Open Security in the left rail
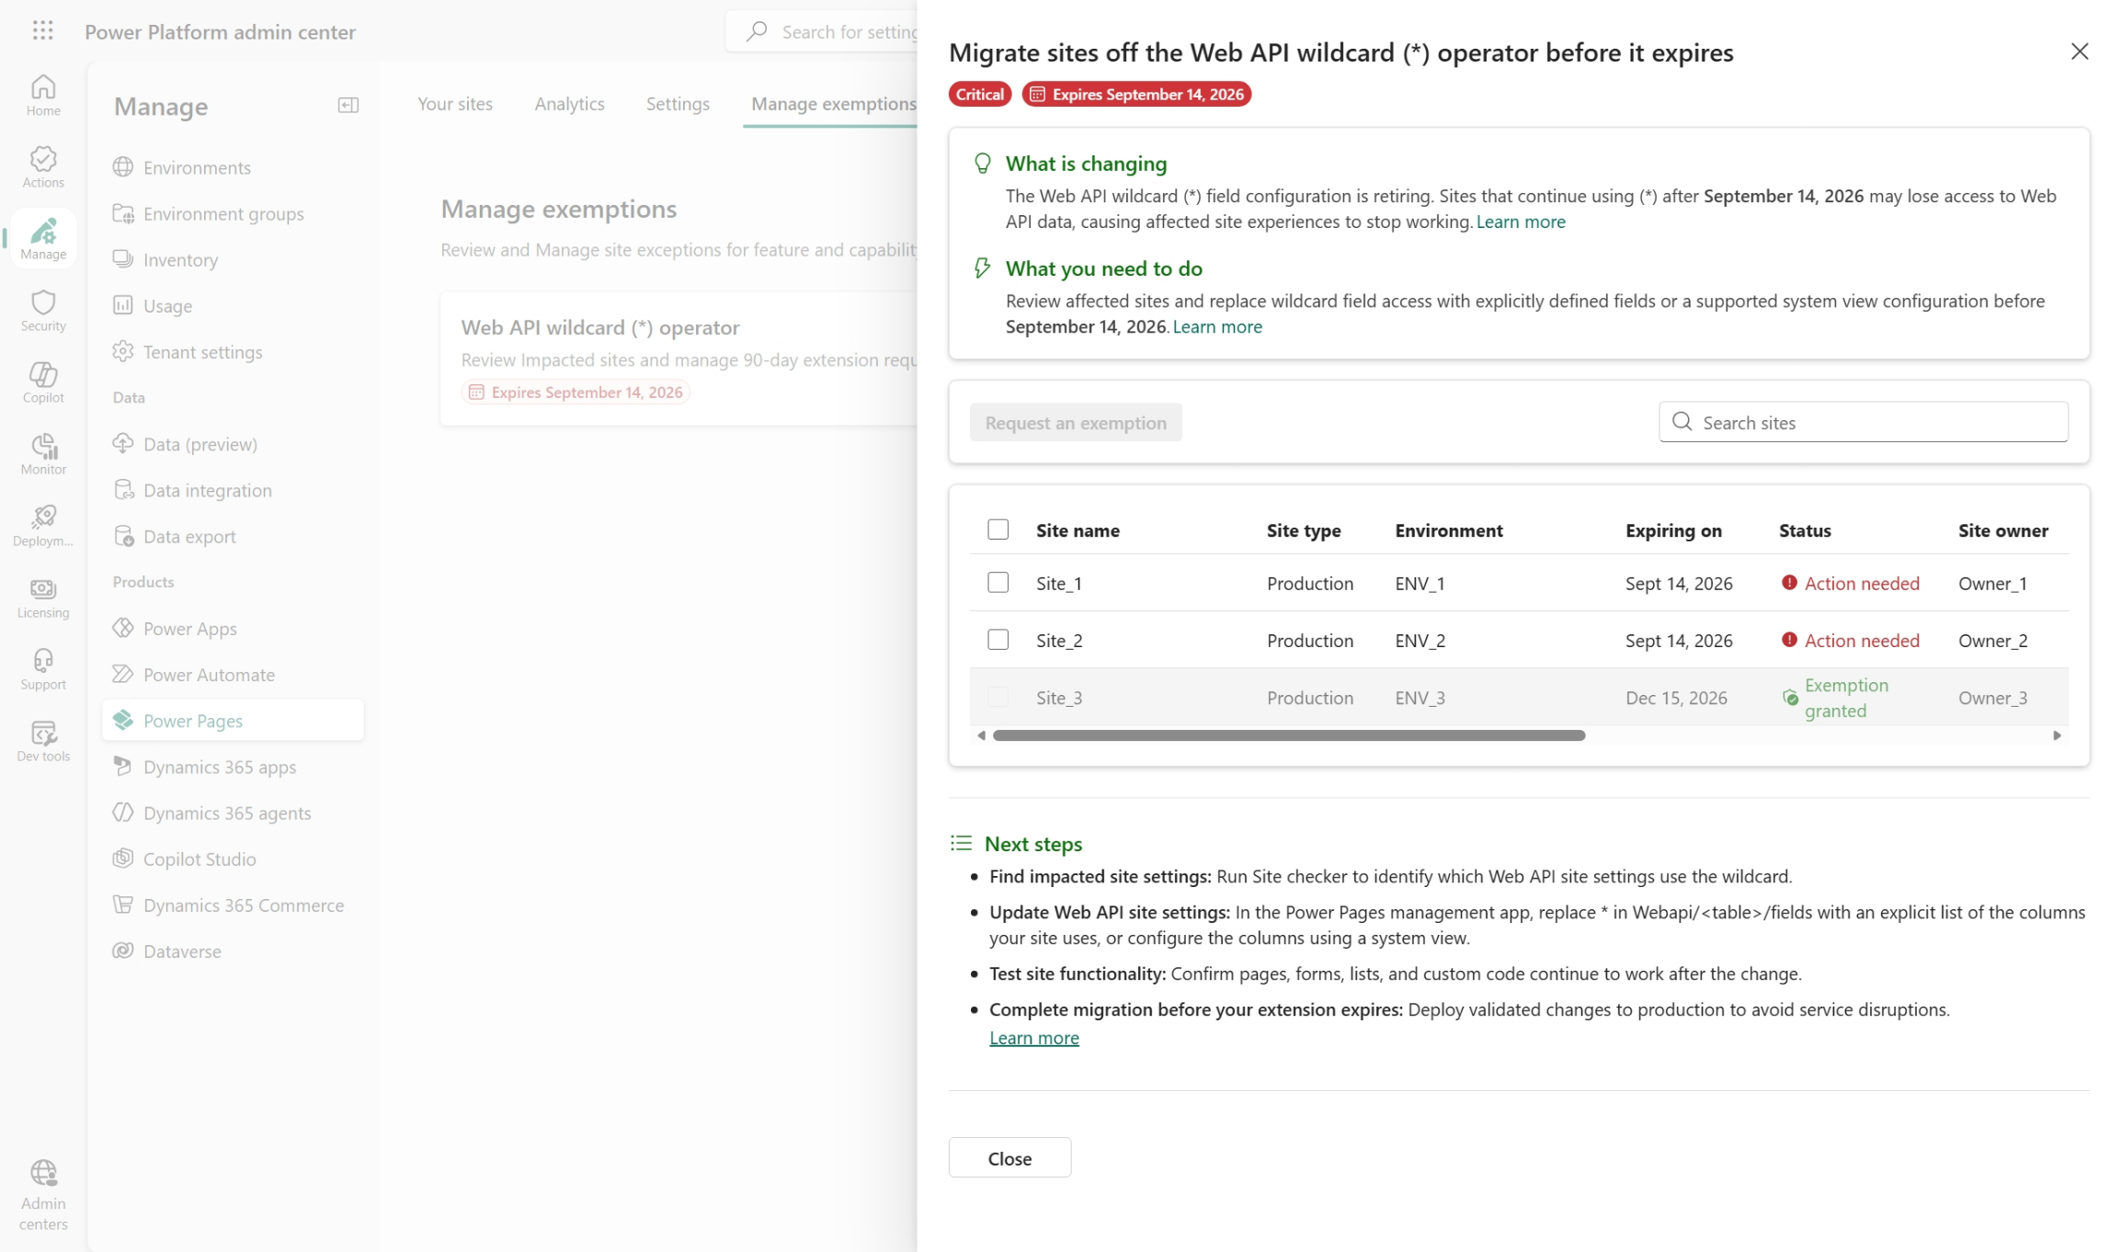2121x1252 pixels. click(43, 311)
